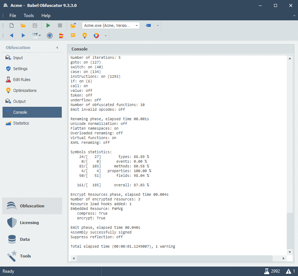The width and height of the screenshot is (298, 276).
Task: Click the red flask Edit Rules icon
Action: pyautogui.click(x=8, y=80)
